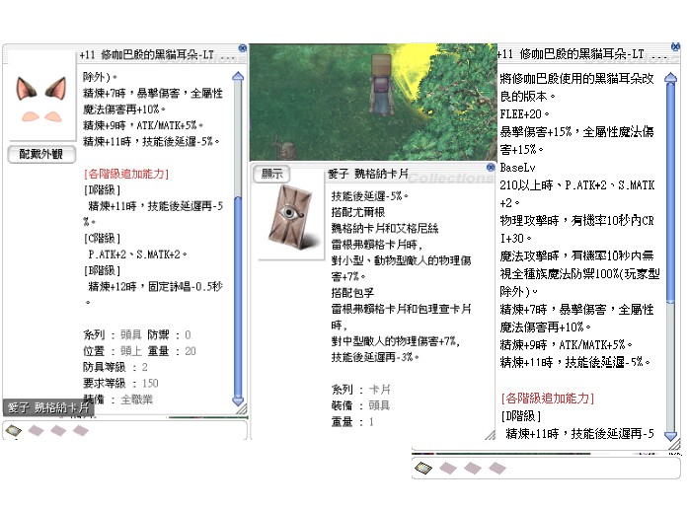Click text 精煉+12時,固定詠唱-0.5秒

coord(156,287)
